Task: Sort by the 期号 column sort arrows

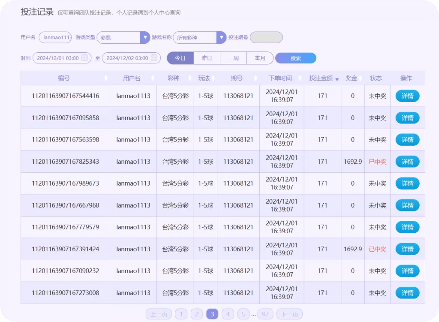Action: [x=256, y=78]
